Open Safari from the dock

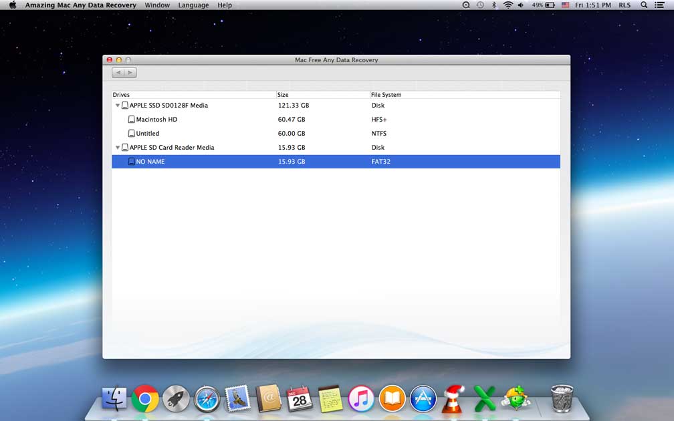coord(207,399)
